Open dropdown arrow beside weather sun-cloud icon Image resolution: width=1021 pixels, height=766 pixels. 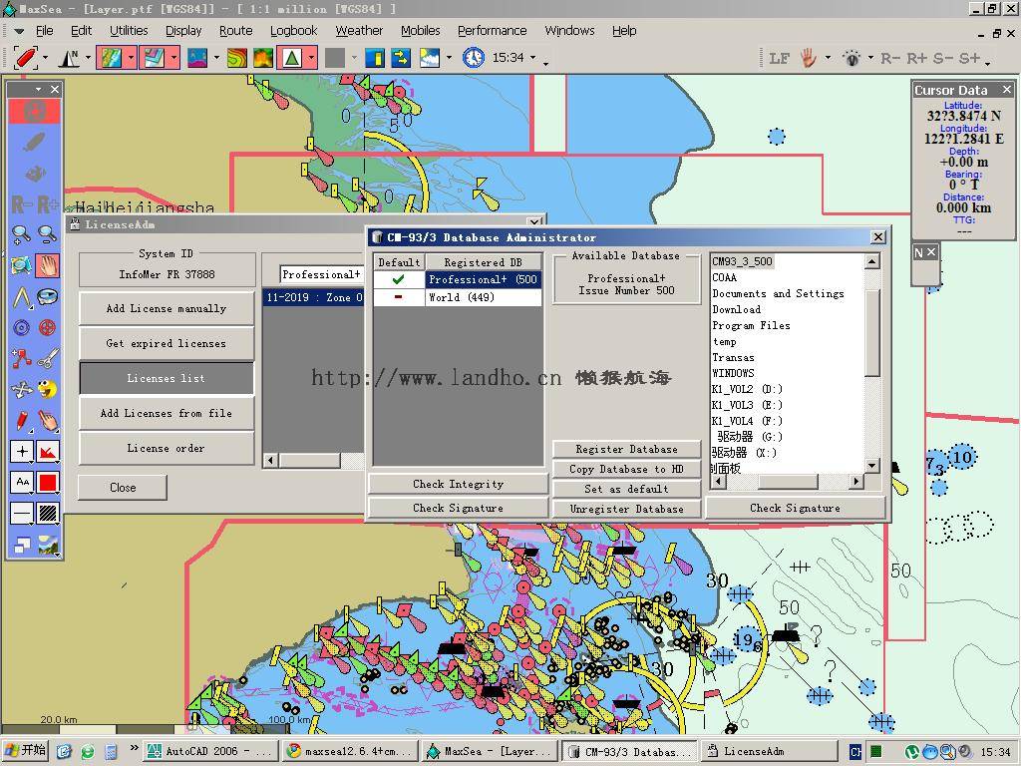click(x=449, y=58)
